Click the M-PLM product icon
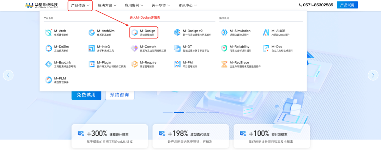 [x=49, y=80]
